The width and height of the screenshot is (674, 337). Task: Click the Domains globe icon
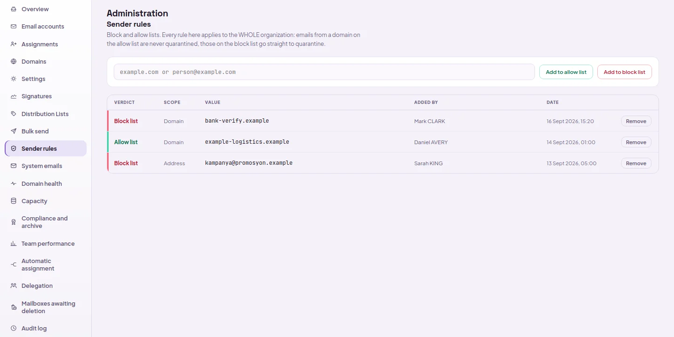coord(14,61)
